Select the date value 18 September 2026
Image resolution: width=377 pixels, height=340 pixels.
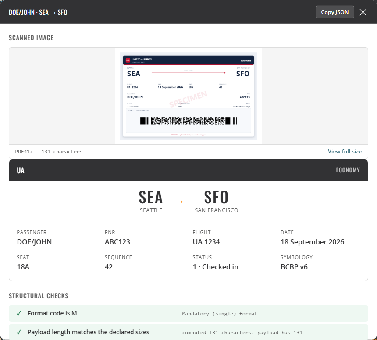point(312,242)
